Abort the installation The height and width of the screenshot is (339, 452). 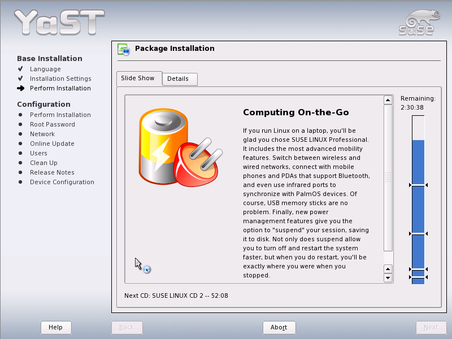pyautogui.click(x=279, y=328)
